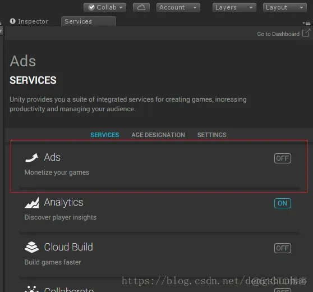
Task: Click 'Discover player insights' text
Action: coord(61,217)
